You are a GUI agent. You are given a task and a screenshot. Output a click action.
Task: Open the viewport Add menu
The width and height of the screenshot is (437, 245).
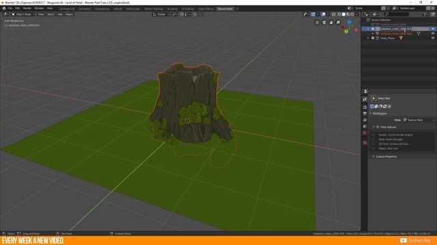[60, 14]
